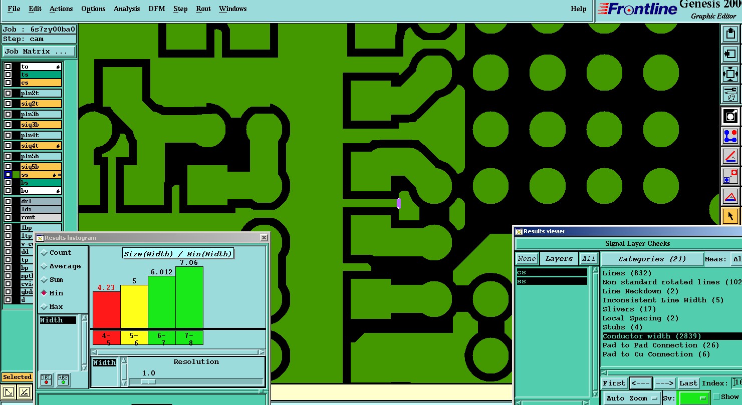742x405 pixels.
Task: Close the Results histogram window
Action: tap(264, 238)
